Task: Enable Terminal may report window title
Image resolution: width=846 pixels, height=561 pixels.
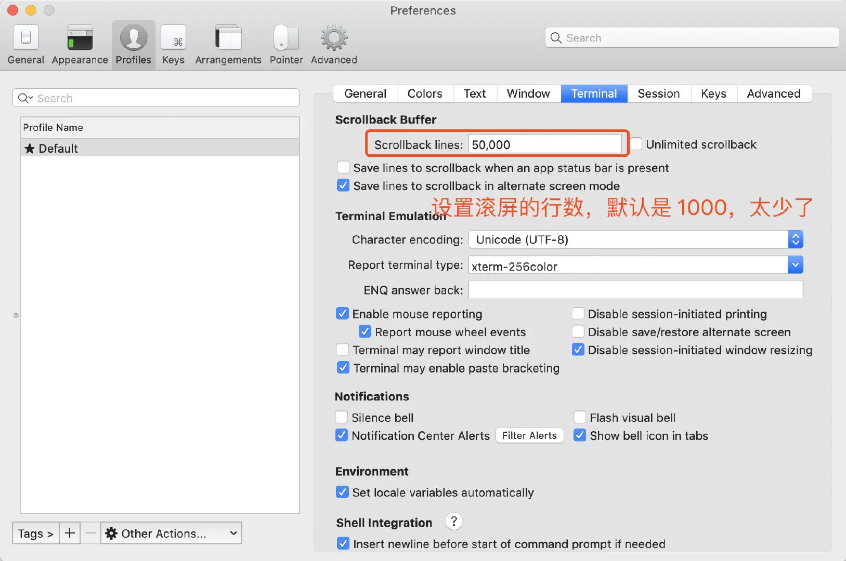Action: click(342, 350)
